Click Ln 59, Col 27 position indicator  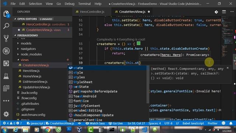(136, 123)
